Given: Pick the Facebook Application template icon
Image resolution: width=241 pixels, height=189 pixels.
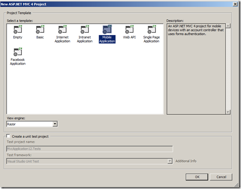Looking at the screenshot, I should [17, 52].
